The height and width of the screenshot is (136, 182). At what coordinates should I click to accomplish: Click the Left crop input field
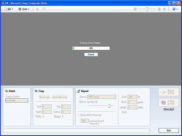46,106
